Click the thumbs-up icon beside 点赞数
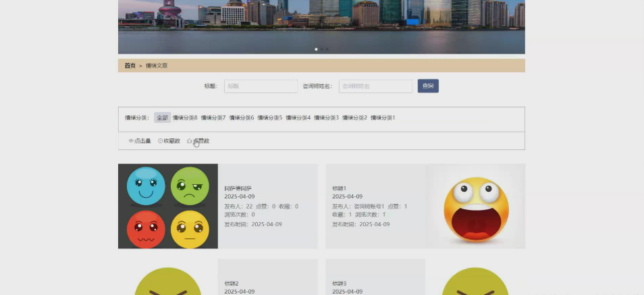The width and height of the screenshot is (644, 295). pyautogui.click(x=189, y=141)
